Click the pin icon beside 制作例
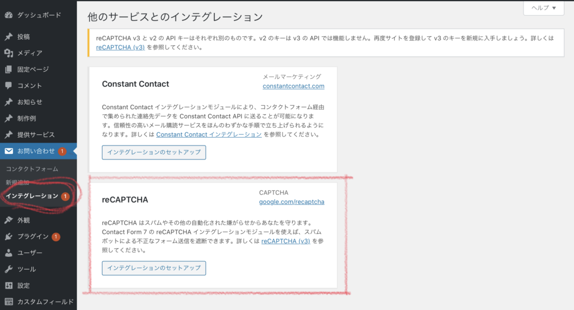Image resolution: width=574 pixels, height=310 pixels. 9,118
